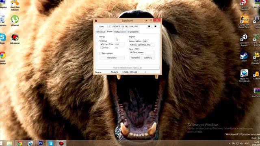The width and height of the screenshot is (260, 146).
Task: Open the volume control in system tray
Action: click(x=242, y=143)
